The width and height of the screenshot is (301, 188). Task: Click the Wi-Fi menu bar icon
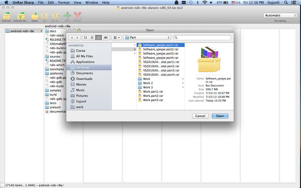(205, 3)
